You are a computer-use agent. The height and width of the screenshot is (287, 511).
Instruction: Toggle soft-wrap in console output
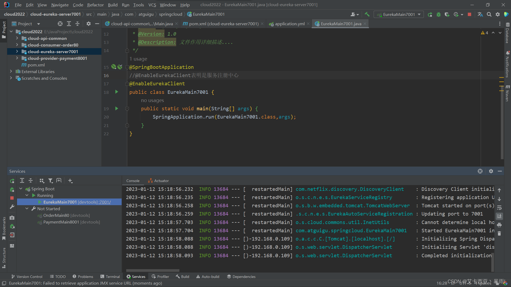click(499, 208)
